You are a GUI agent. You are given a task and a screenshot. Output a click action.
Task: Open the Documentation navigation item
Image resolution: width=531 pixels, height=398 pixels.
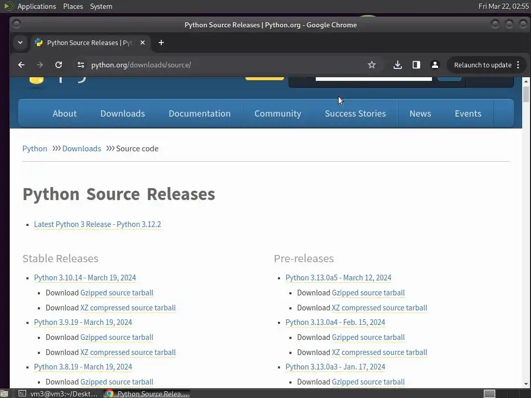[200, 113]
